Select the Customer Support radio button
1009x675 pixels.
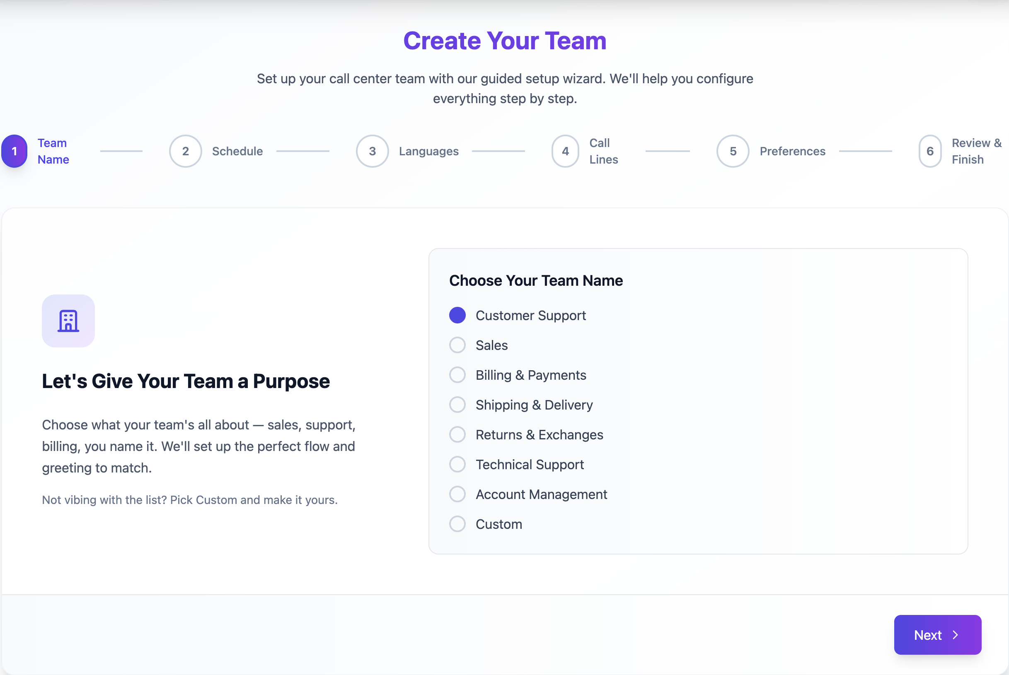(x=457, y=315)
